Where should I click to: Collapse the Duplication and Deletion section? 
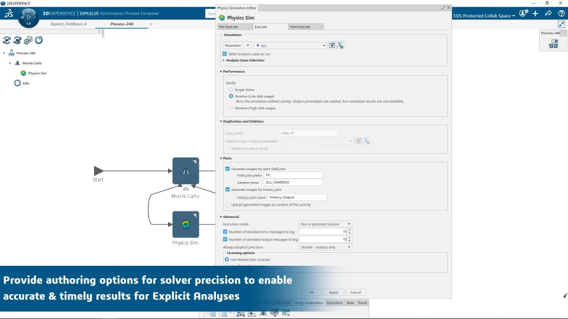tap(221, 121)
